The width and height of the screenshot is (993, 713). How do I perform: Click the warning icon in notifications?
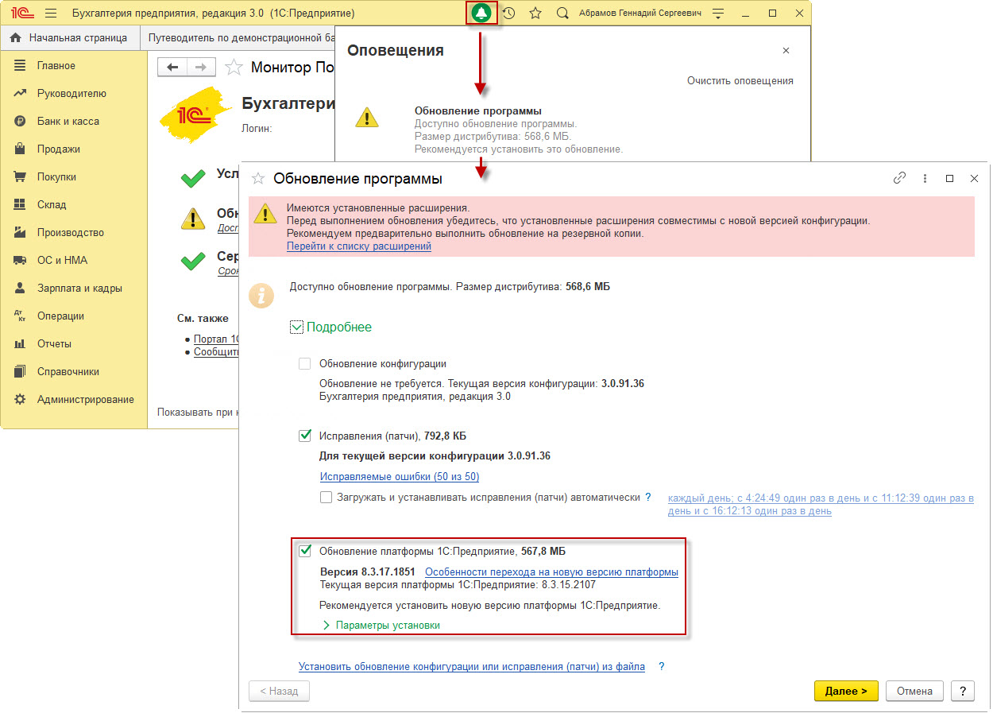click(366, 118)
